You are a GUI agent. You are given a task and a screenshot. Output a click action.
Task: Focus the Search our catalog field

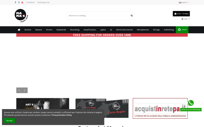99,16
